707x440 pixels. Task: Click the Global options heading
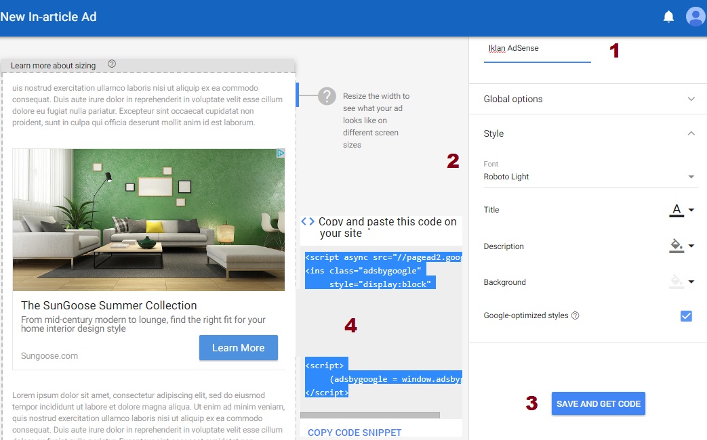(513, 99)
